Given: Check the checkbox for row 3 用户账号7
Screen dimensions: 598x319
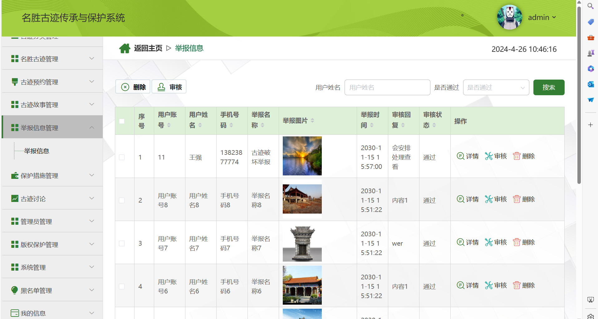Looking at the screenshot, I should click(x=122, y=243).
